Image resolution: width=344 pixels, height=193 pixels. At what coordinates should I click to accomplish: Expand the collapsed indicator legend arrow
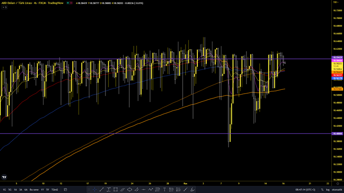[4, 8]
